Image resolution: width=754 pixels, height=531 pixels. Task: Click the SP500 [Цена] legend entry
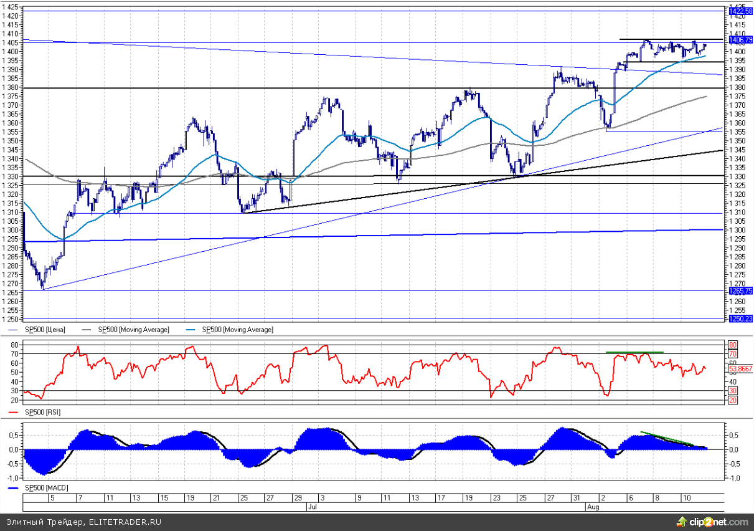coord(45,329)
